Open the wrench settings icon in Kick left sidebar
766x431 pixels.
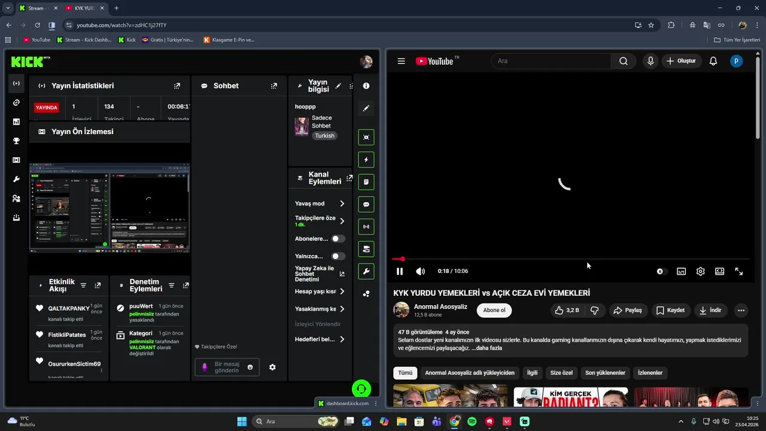click(x=16, y=179)
